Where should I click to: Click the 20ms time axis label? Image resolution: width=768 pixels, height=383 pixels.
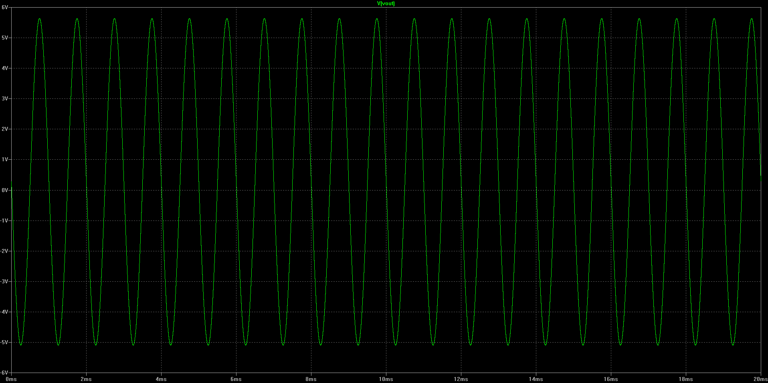click(x=760, y=379)
